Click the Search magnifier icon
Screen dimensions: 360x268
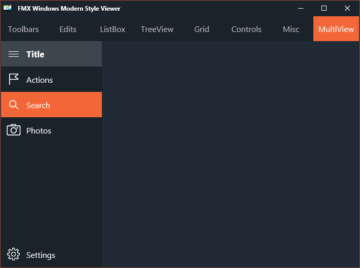(14, 105)
